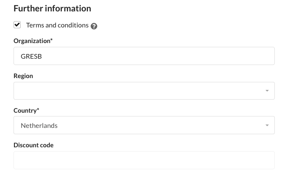Click the right end of Organization field

point(266,56)
